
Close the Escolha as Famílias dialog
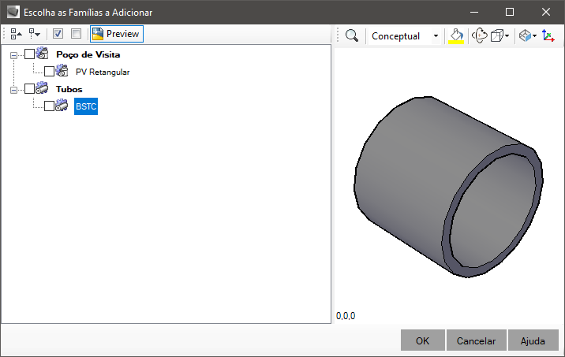(x=546, y=13)
